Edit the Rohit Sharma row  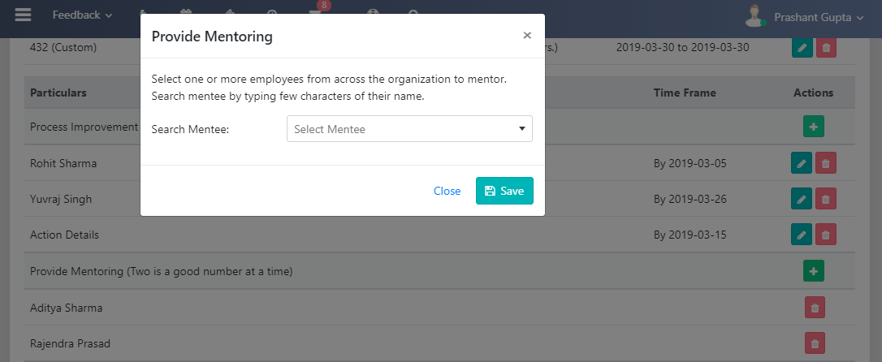coord(802,163)
